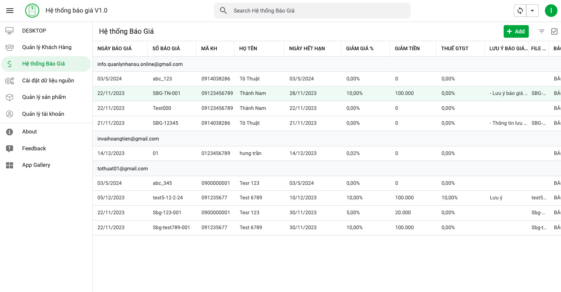Click the Thông tin lưu note cell
Viewport: 561px width, 292px height.
click(x=509, y=123)
